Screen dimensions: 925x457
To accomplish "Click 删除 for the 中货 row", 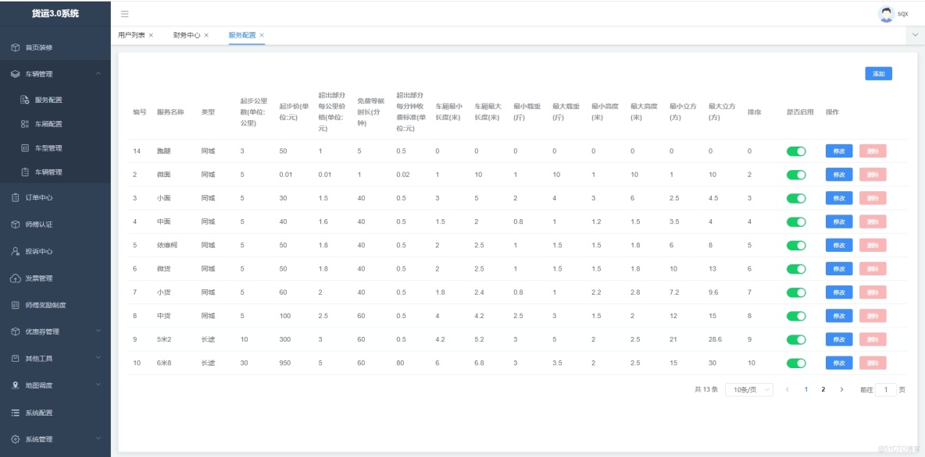I will (x=873, y=317).
